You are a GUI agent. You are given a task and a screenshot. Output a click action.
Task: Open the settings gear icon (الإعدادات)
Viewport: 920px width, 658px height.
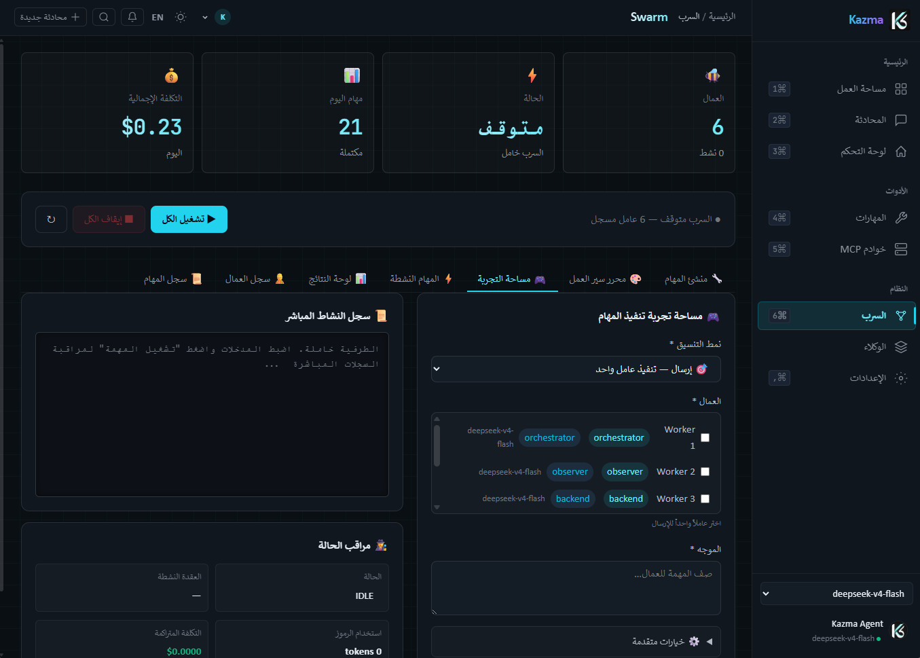(x=901, y=378)
